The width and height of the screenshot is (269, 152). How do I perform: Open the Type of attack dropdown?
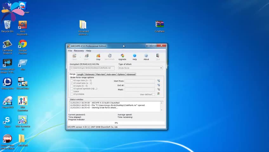click(140, 68)
